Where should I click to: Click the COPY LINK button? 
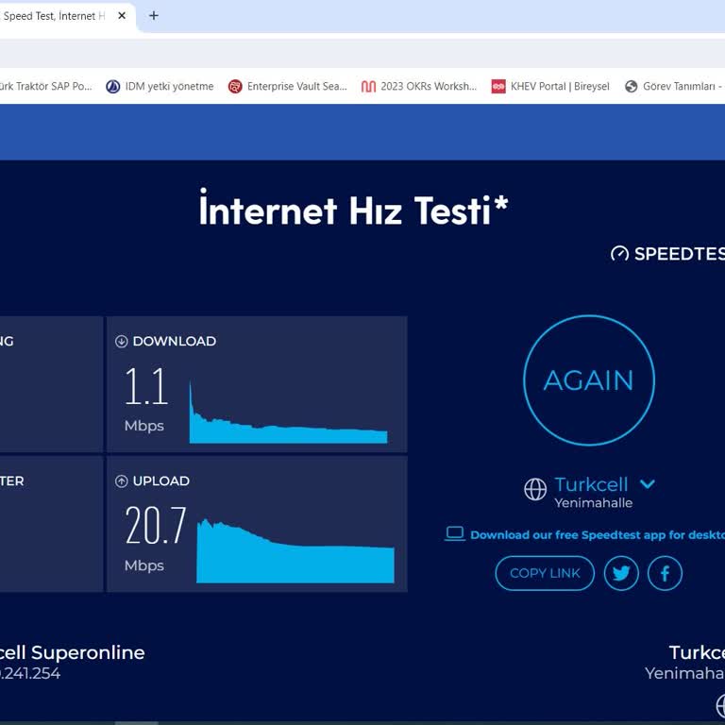pos(545,573)
